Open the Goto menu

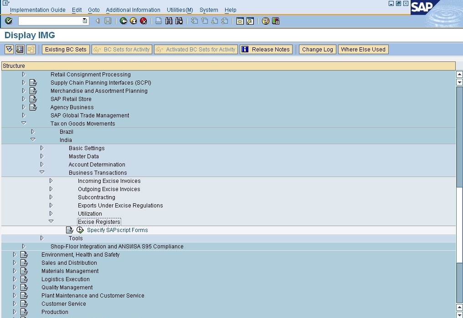[93, 10]
